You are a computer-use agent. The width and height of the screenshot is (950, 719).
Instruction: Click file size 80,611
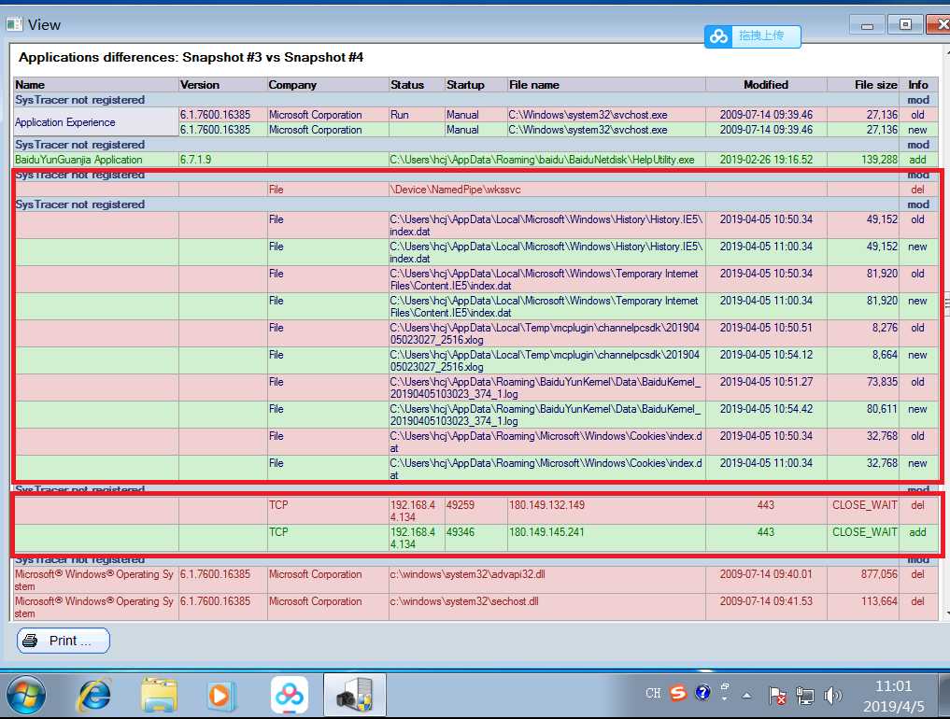click(882, 410)
